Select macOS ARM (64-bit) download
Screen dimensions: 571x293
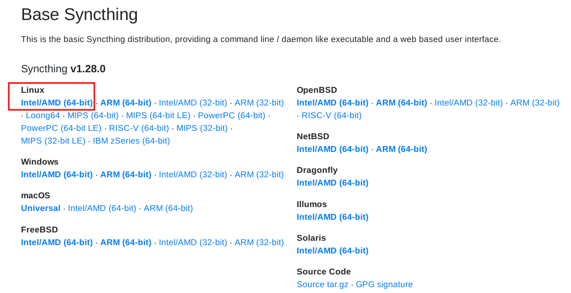(x=168, y=208)
